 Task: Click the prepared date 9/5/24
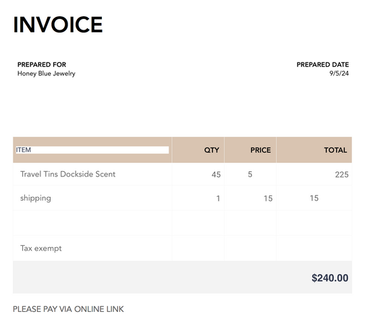[339, 73]
